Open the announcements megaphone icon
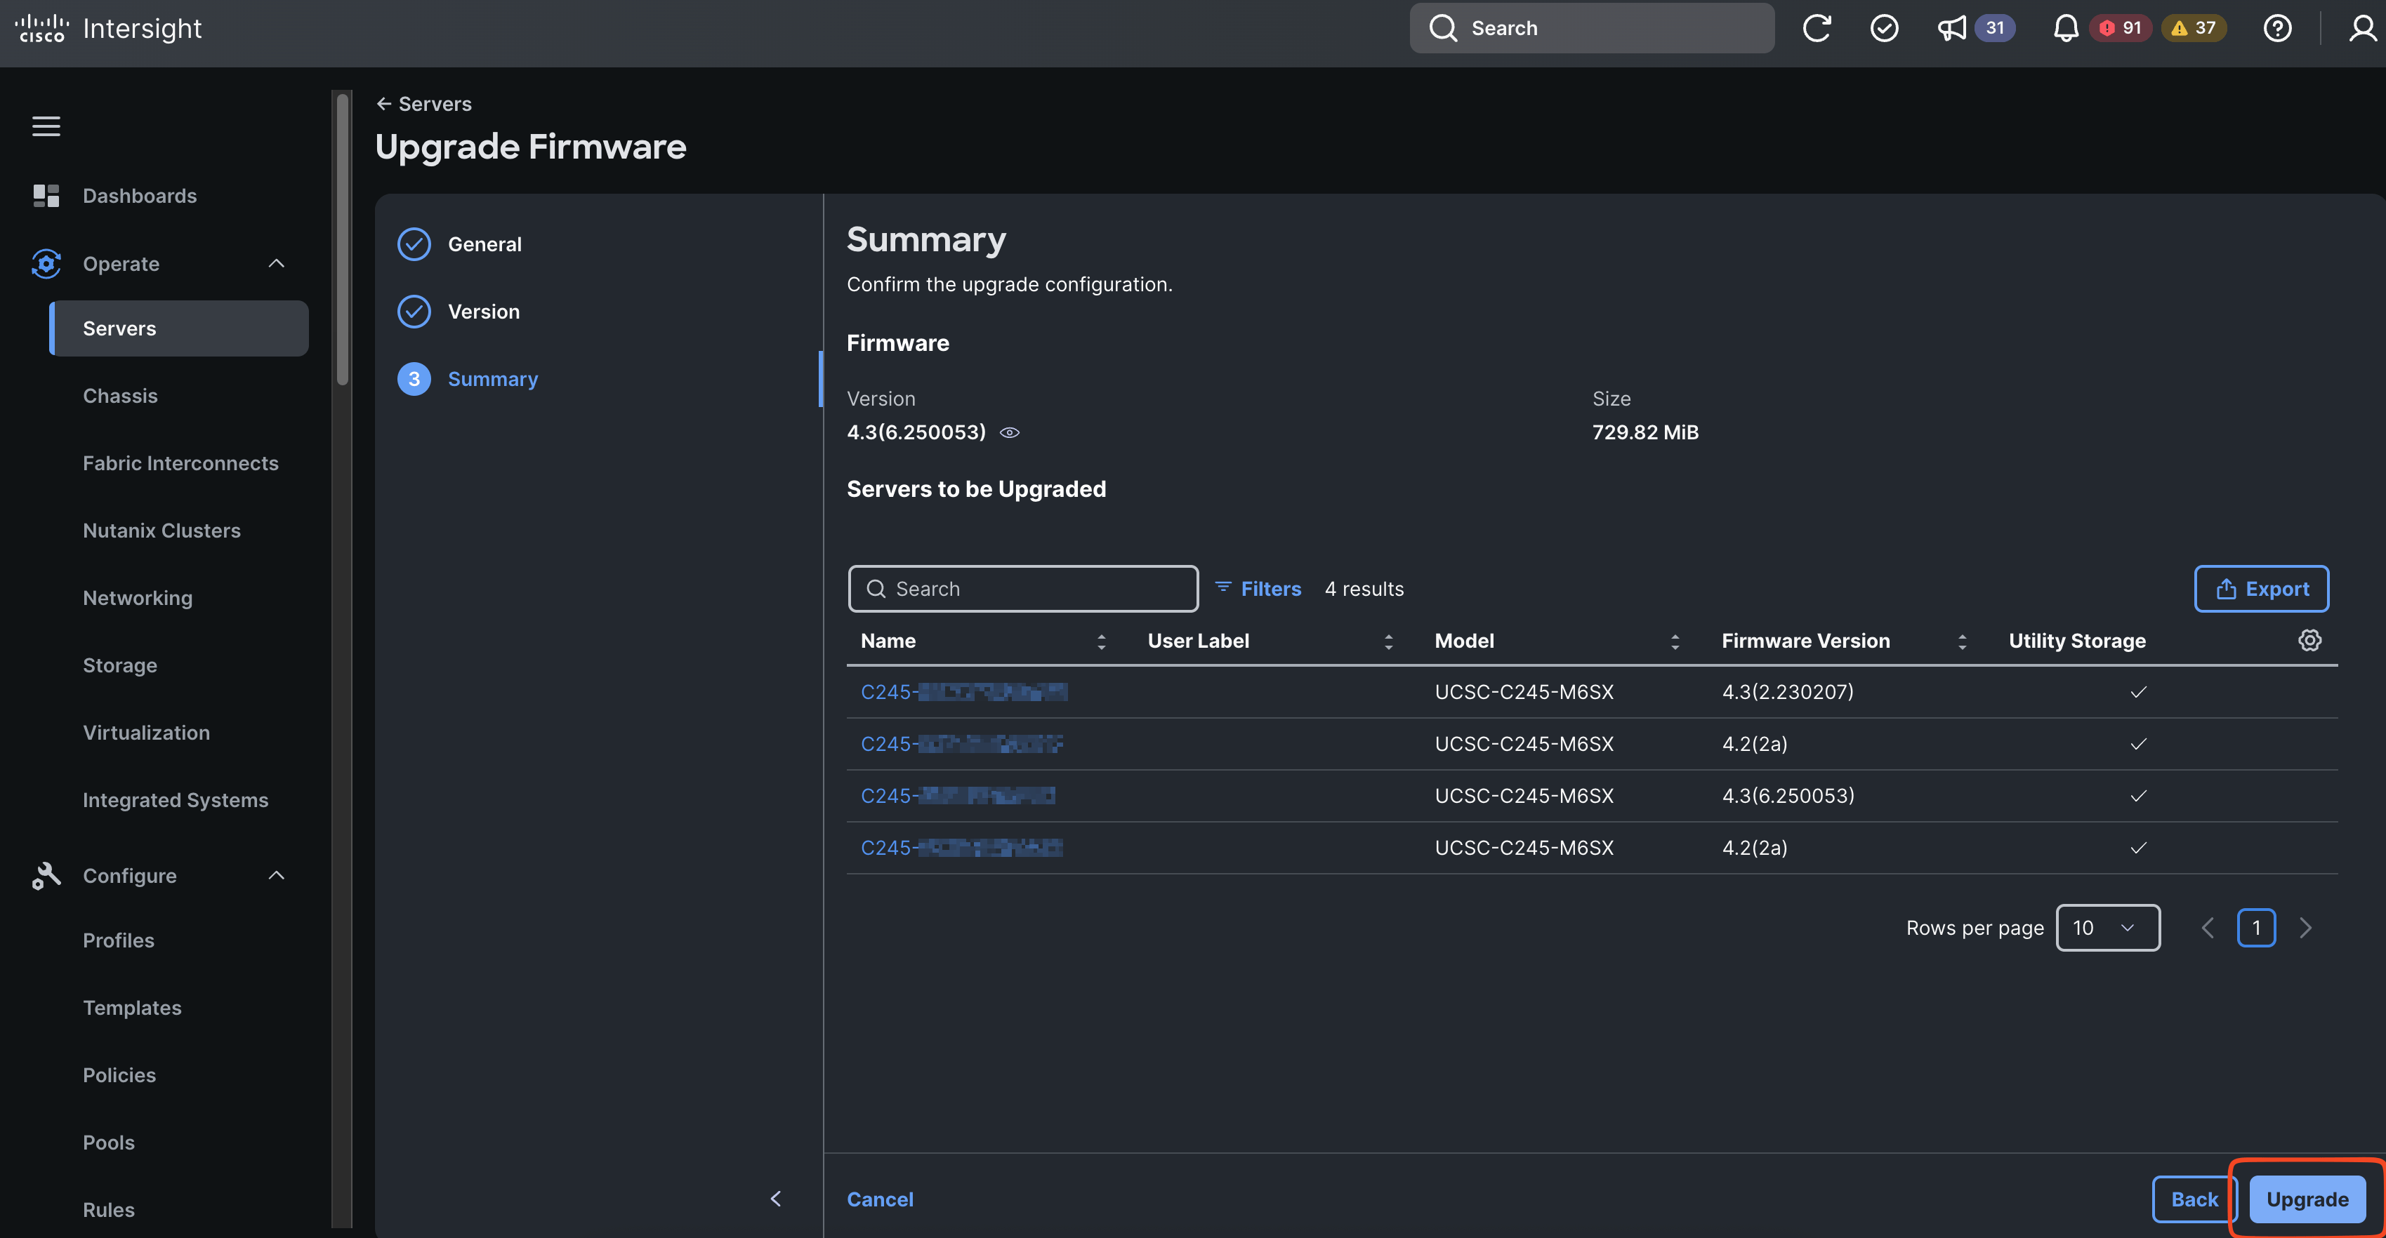The height and width of the screenshot is (1238, 2386). 1951,28
